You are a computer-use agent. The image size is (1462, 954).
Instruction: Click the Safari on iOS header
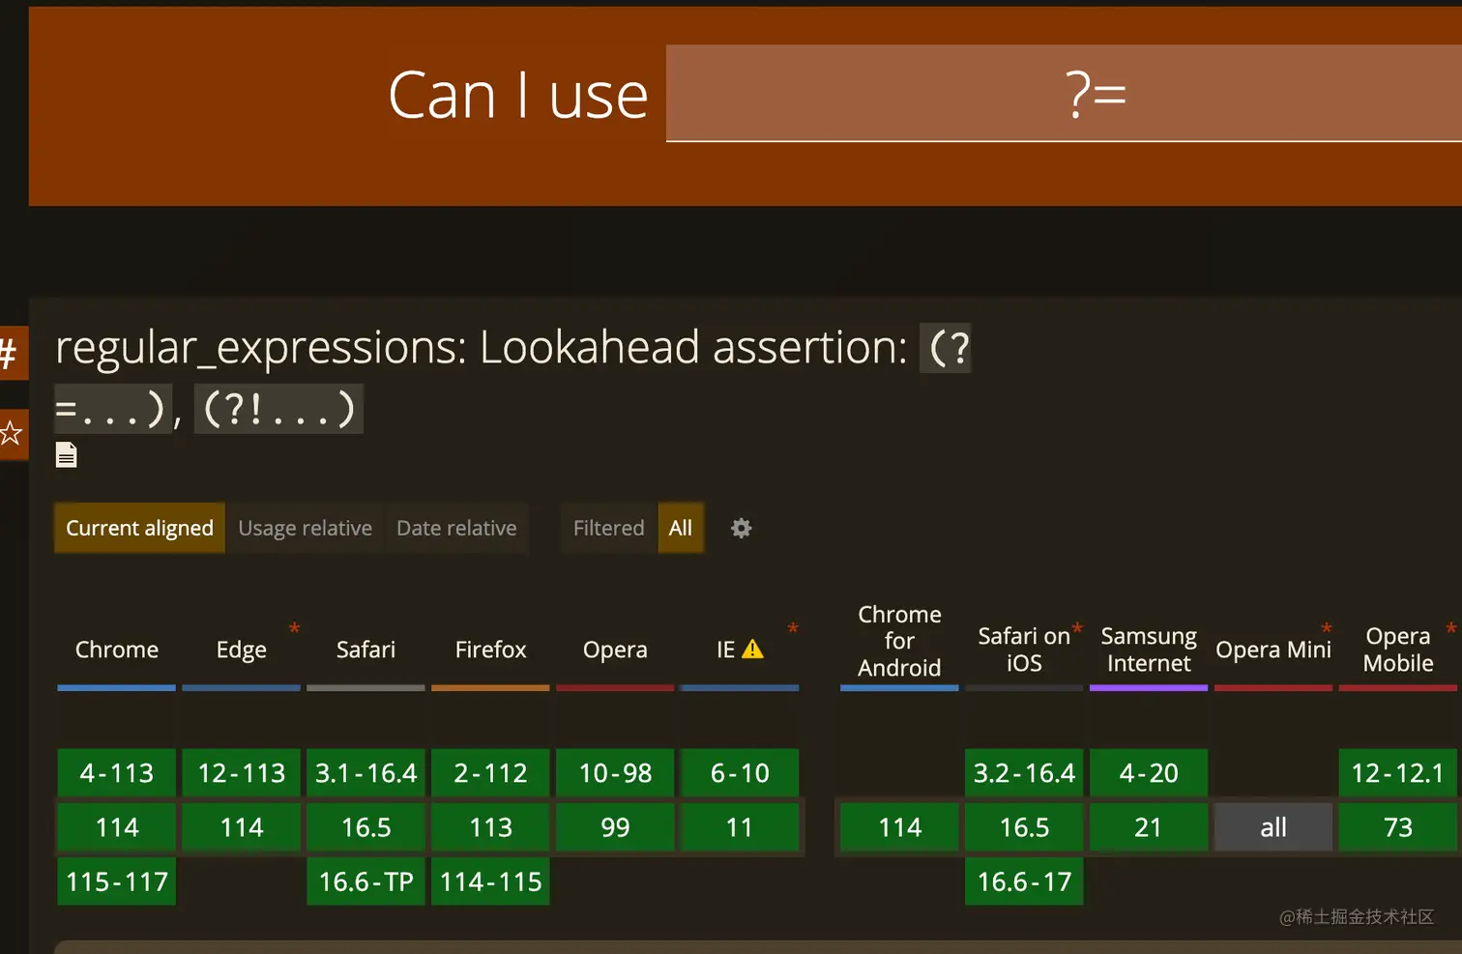pos(1024,650)
